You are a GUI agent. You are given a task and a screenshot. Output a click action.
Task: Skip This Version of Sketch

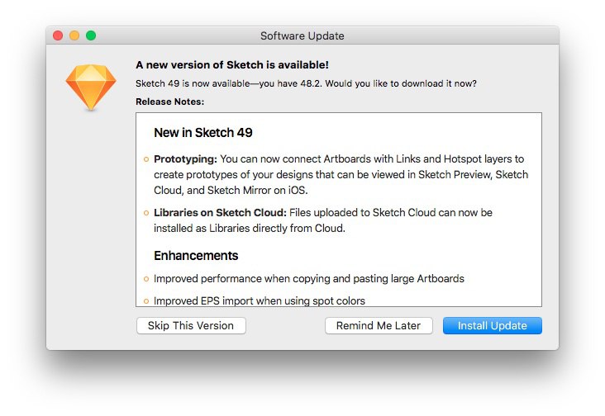pyautogui.click(x=191, y=325)
